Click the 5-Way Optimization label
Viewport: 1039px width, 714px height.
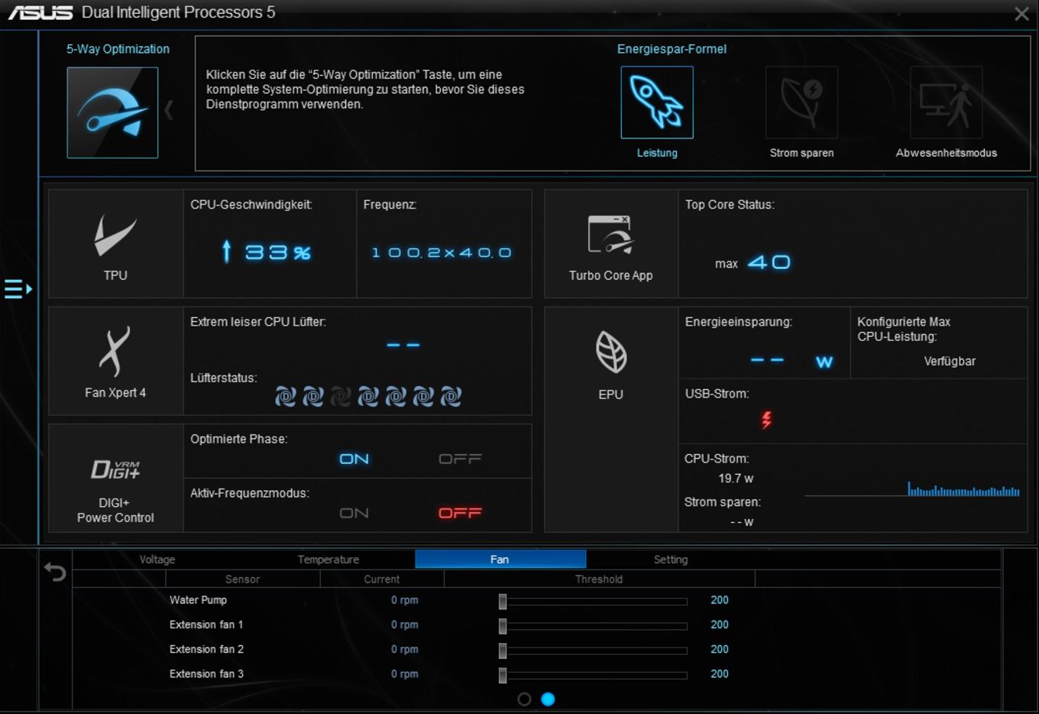(x=118, y=49)
